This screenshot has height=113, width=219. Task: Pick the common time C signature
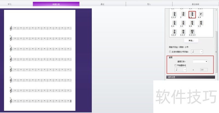(201, 14)
